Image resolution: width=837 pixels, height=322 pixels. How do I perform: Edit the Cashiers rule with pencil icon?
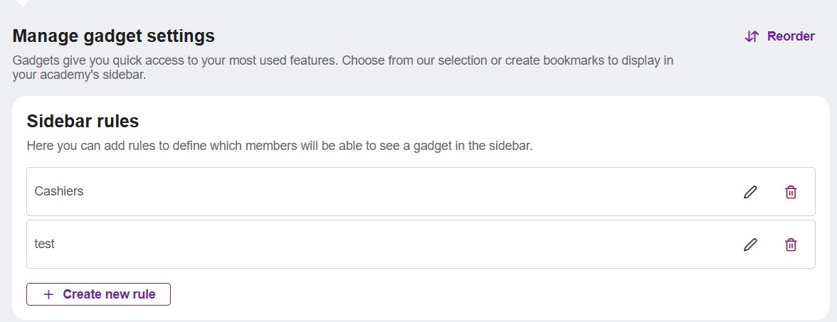[750, 192]
